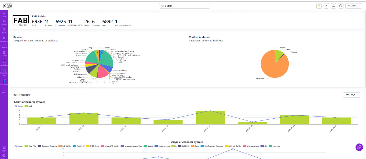Screen dimensions: 366x159
Task: Open the help question-mark icon
Action: click(341, 6)
